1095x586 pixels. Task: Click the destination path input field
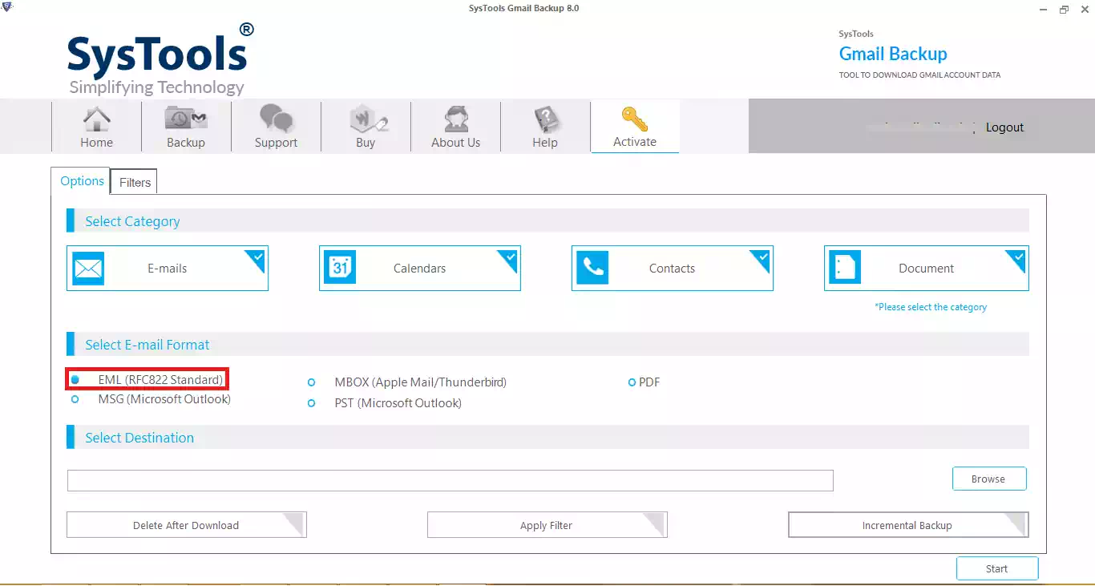[451, 480]
